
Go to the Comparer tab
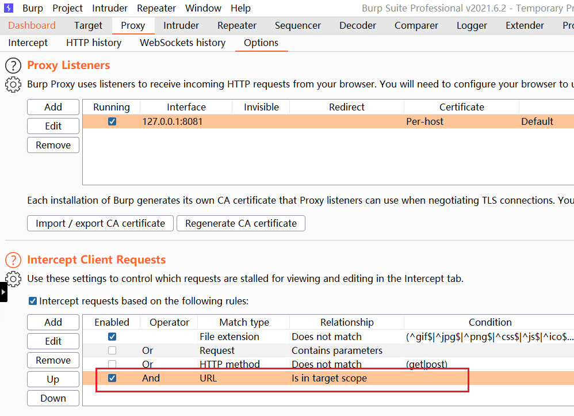pyautogui.click(x=416, y=25)
